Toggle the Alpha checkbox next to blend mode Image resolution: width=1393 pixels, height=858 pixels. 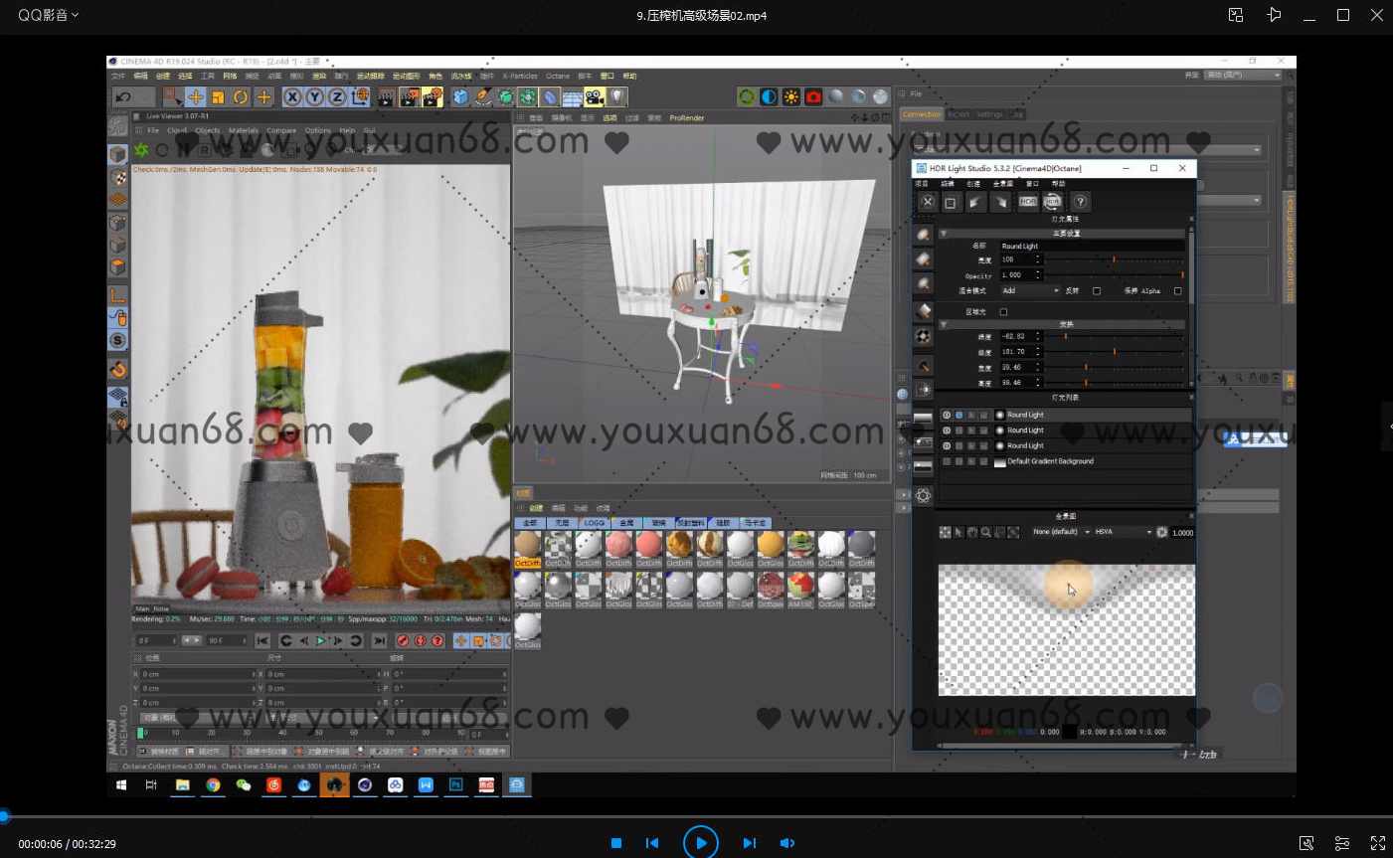click(x=1177, y=291)
